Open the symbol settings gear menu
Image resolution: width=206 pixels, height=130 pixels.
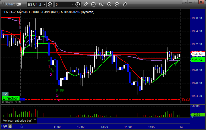50,4
